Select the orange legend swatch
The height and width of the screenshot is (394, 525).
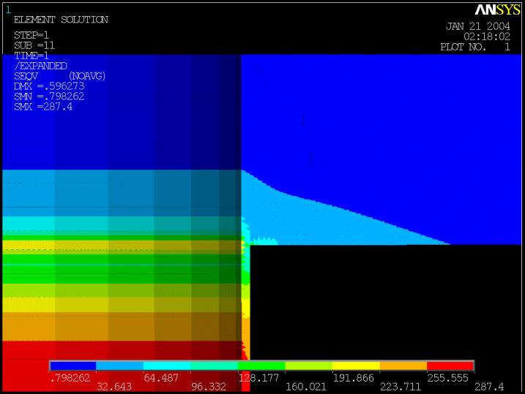pyautogui.click(x=403, y=366)
